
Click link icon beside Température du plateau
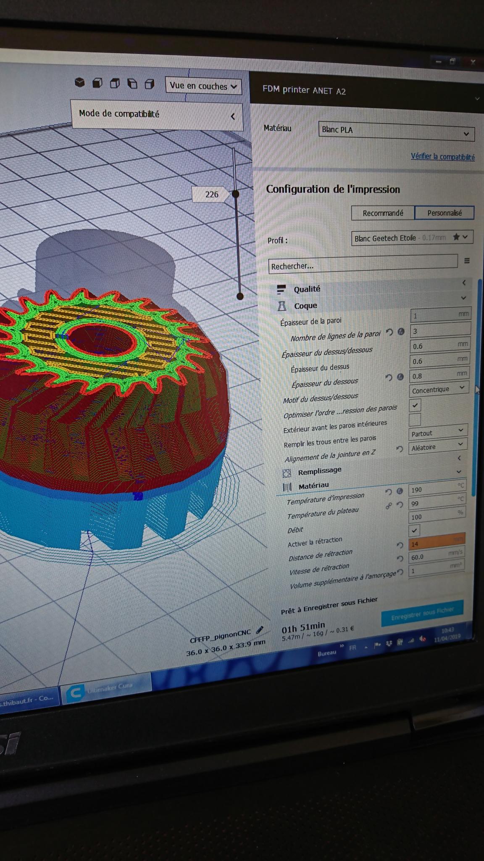point(389,506)
